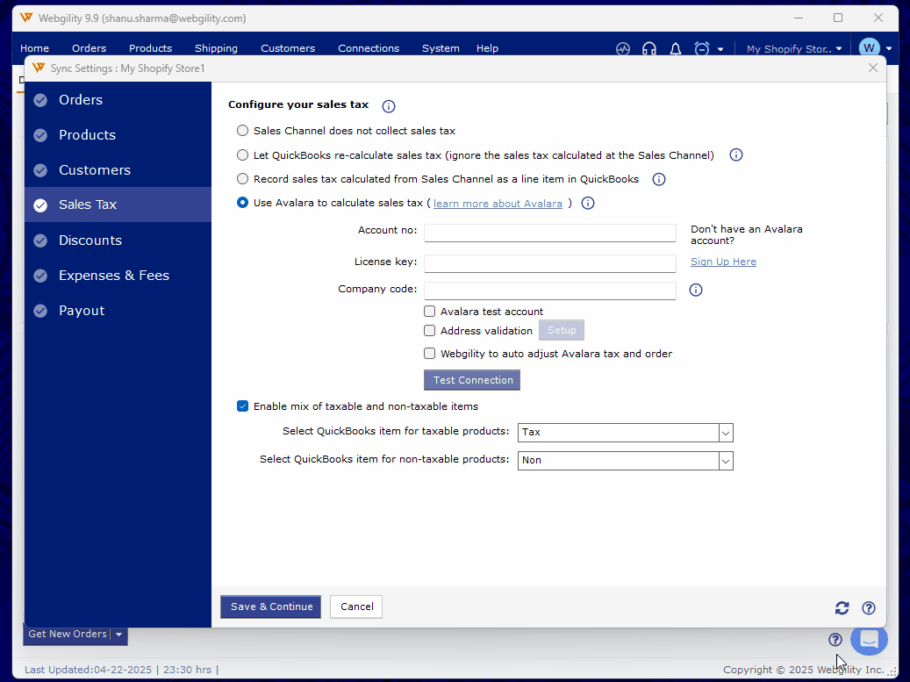The width and height of the screenshot is (910, 682).
Task: Click info icon beside Company code field
Action: point(696,291)
